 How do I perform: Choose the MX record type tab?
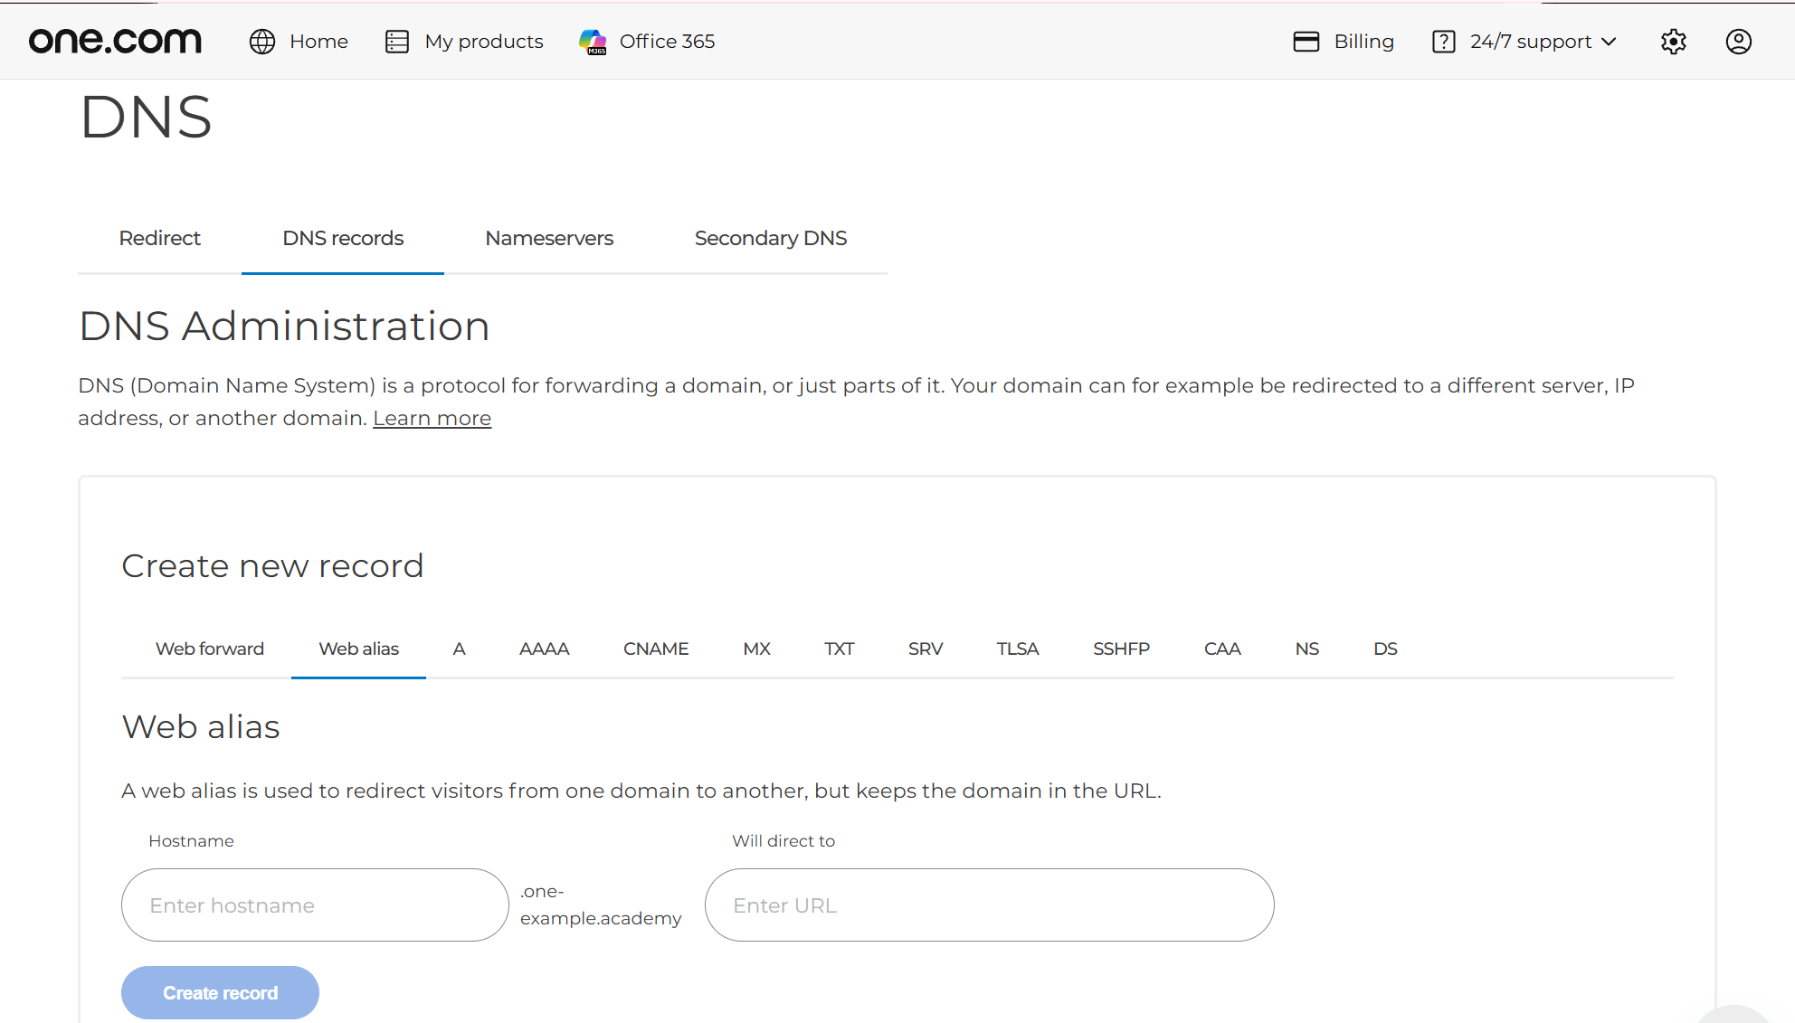point(756,649)
